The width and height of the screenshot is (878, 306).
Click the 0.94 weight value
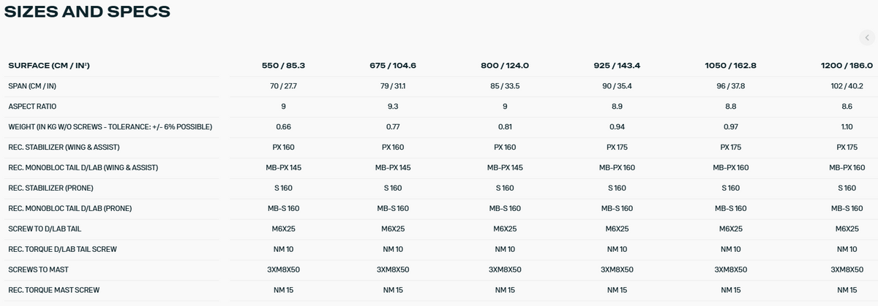(617, 127)
